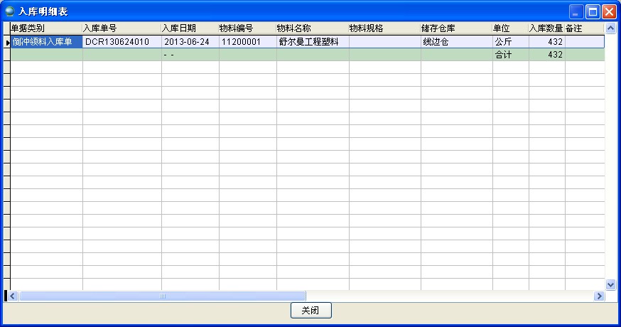Select the 物料名称 column header
621x327 pixels.
(x=312, y=28)
